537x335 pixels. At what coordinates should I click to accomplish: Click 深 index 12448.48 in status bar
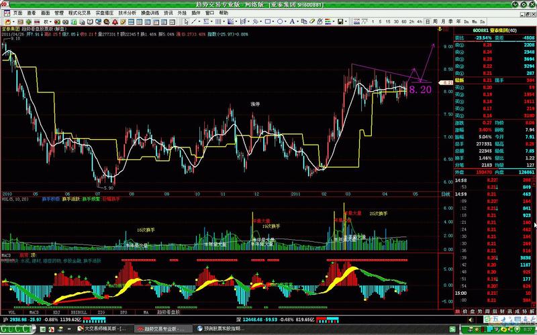[252, 320]
